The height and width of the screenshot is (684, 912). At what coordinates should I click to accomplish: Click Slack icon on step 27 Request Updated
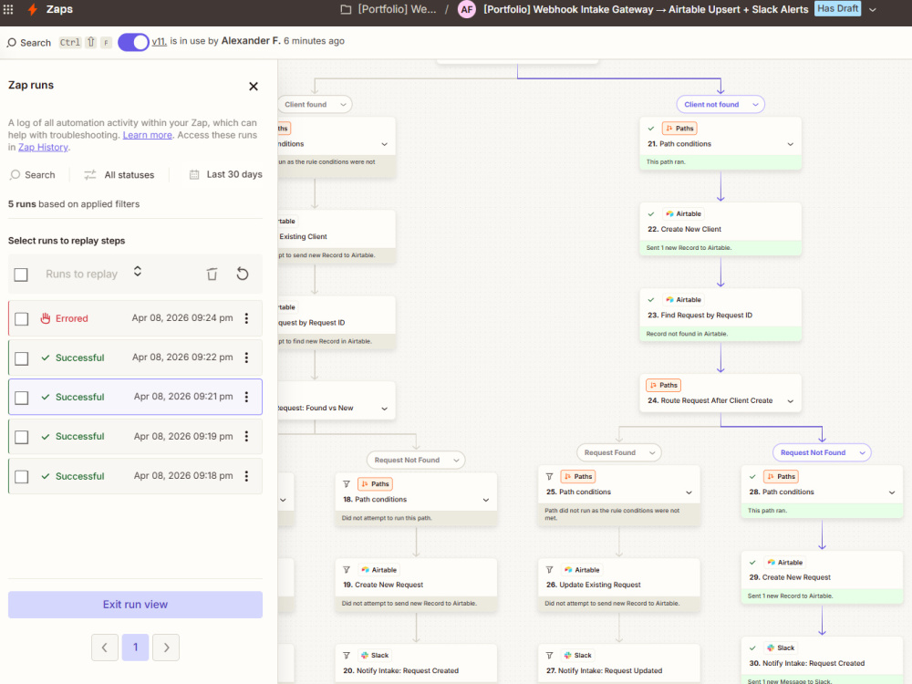(x=567, y=656)
